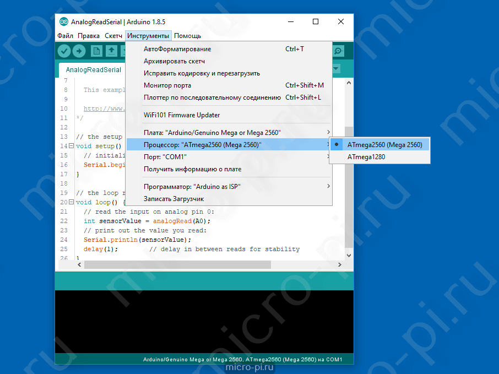Select ATmega2560 (Mega 2560) processor option

click(x=384, y=145)
